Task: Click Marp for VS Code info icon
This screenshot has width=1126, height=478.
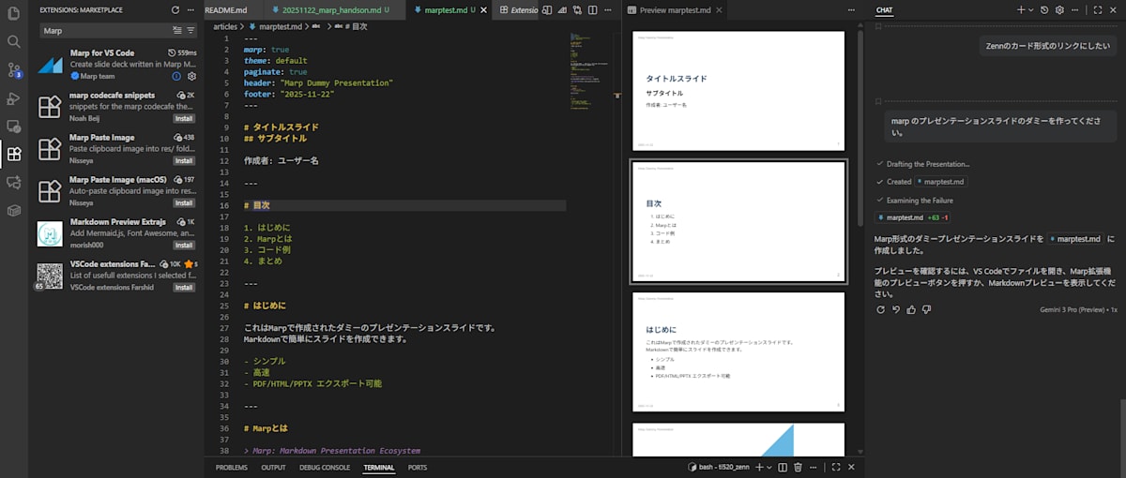Action: (x=176, y=76)
